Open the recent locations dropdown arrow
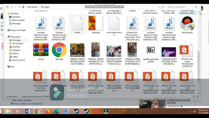This screenshot has width=209, height=118. (16, 7)
